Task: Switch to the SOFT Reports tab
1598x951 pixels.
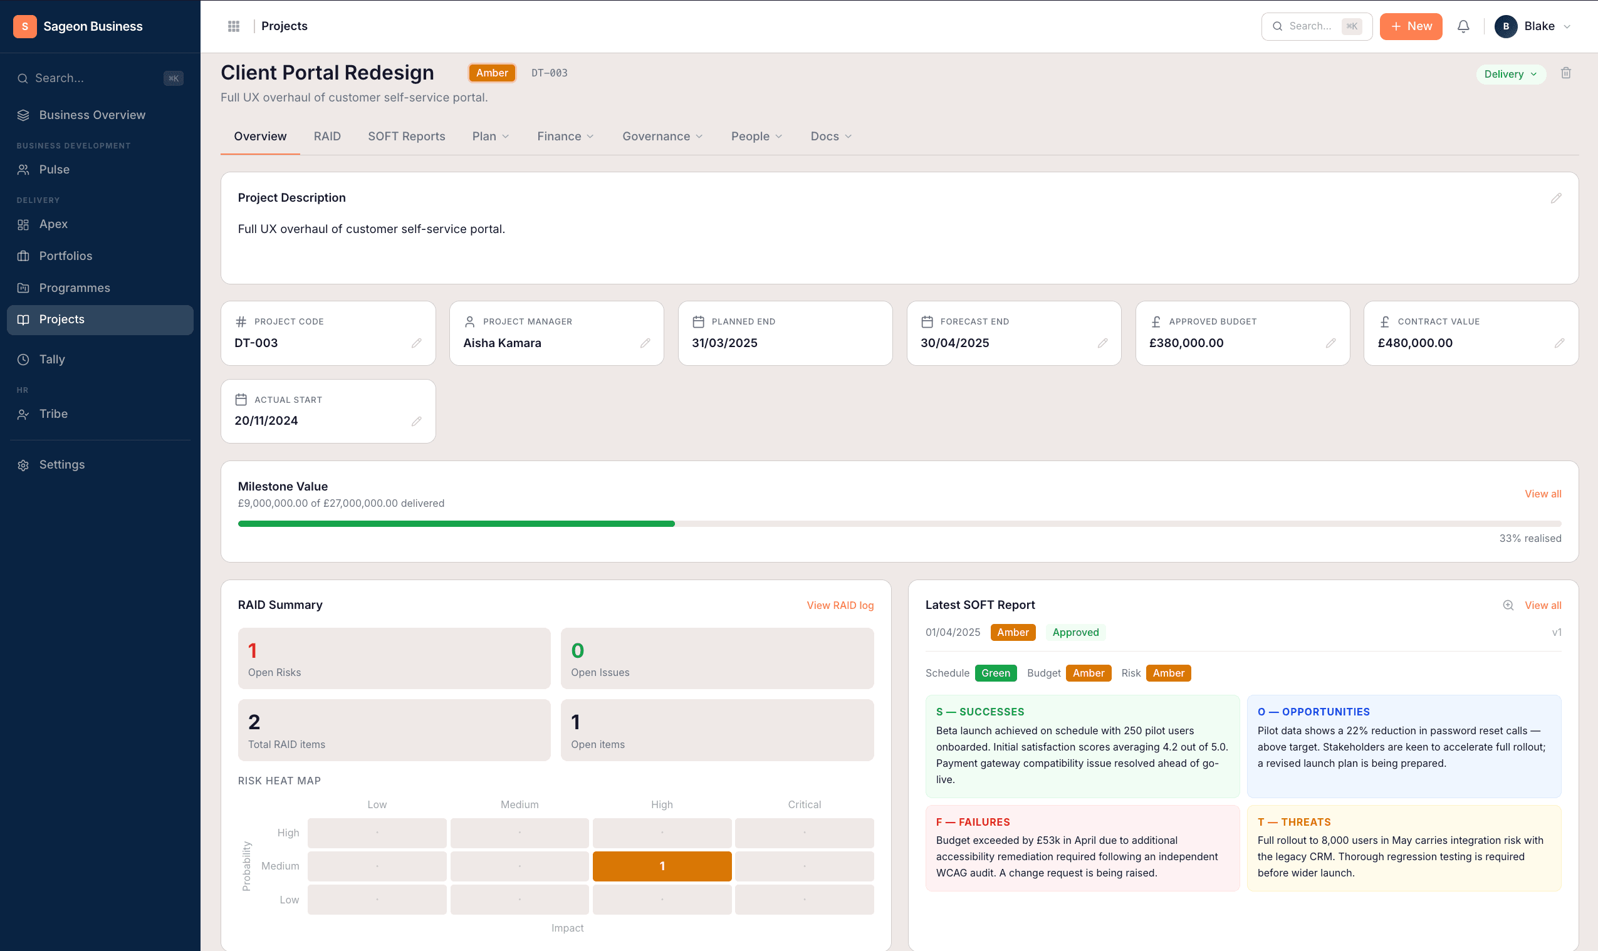Action: tap(406, 137)
